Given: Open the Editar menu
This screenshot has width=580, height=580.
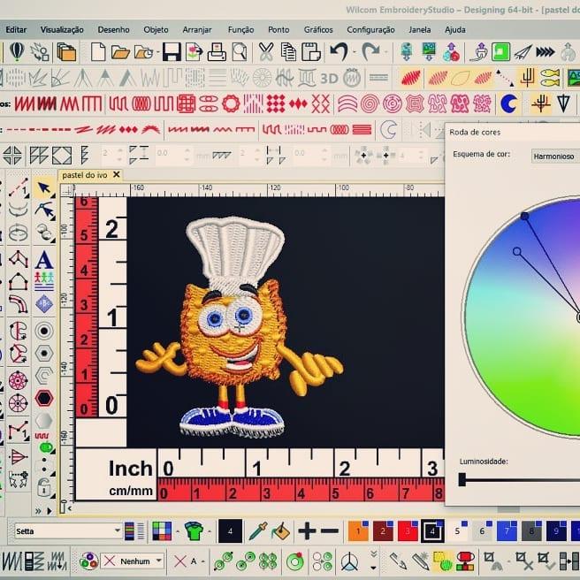Looking at the screenshot, I should (16, 29).
